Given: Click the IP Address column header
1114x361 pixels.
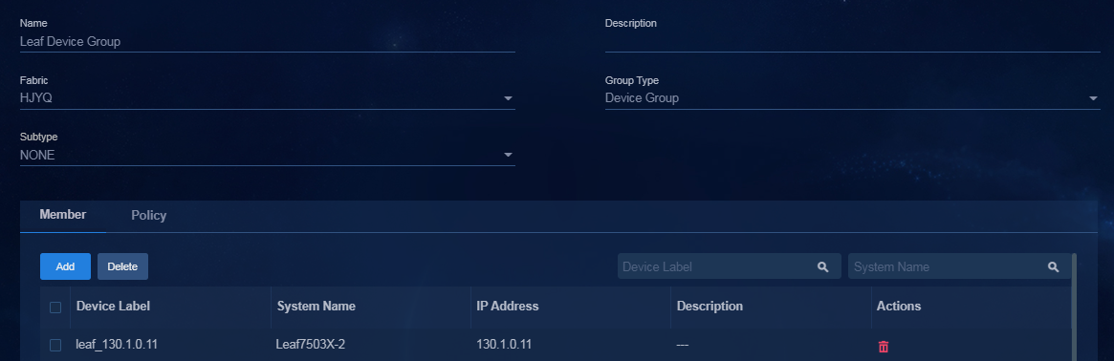Looking at the screenshot, I should 507,307.
